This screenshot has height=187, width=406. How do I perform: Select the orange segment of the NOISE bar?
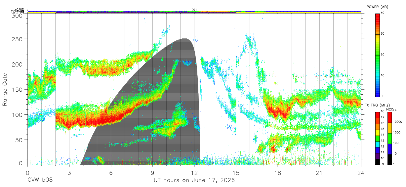pyautogui.click(x=389, y=128)
